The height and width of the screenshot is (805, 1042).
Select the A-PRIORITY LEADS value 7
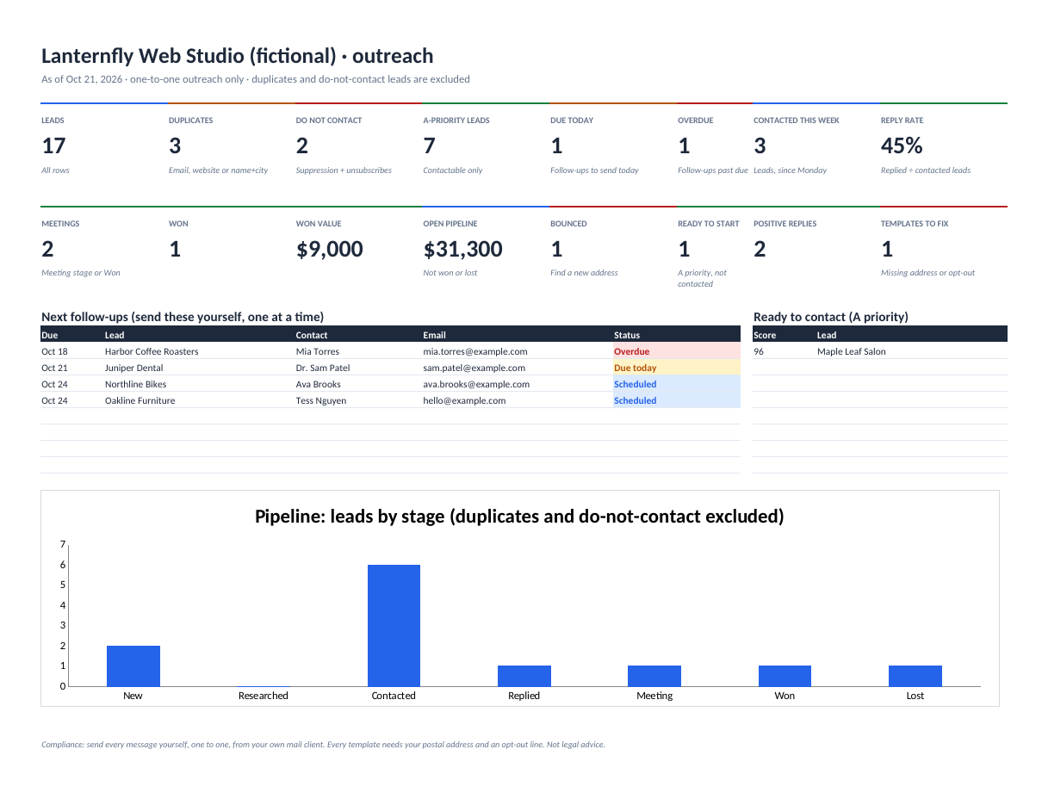[429, 146]
